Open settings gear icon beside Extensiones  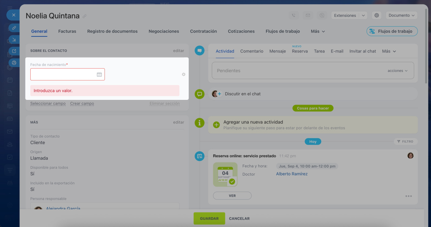(377, 15)
